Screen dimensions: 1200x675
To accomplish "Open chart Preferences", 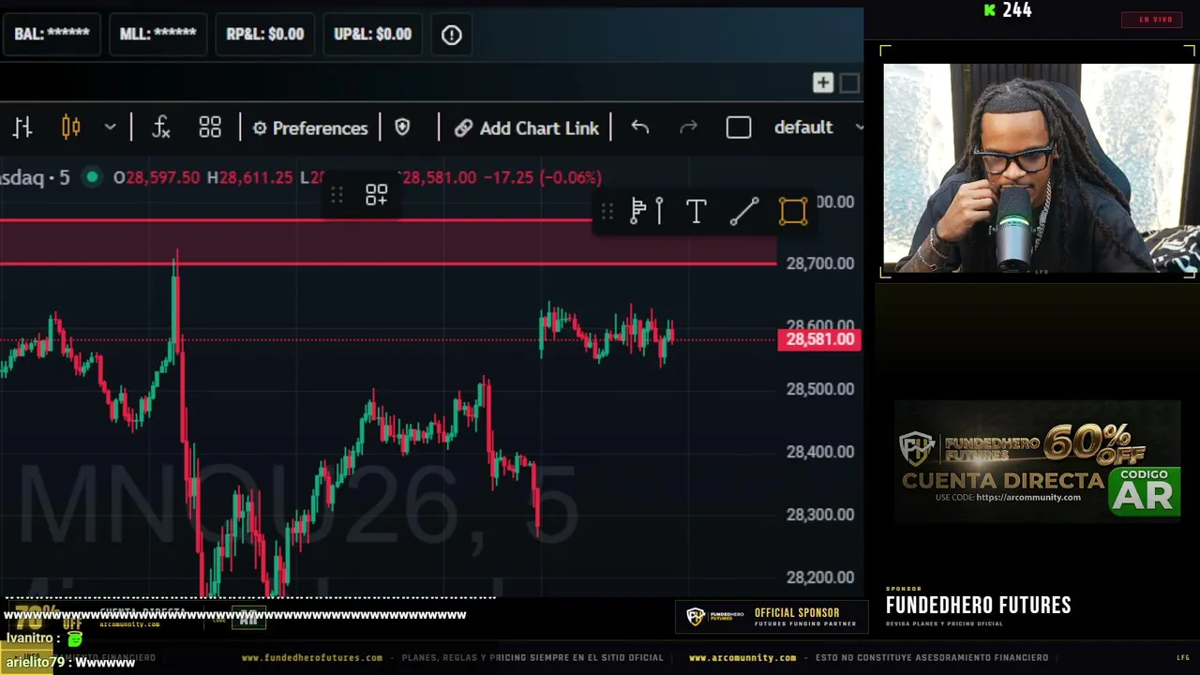I will tap(310, 128).
